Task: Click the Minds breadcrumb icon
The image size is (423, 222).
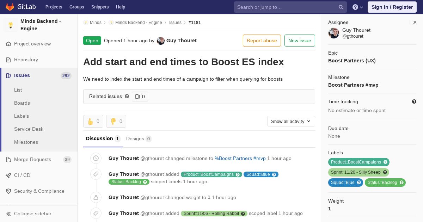Action: (86, 23)
